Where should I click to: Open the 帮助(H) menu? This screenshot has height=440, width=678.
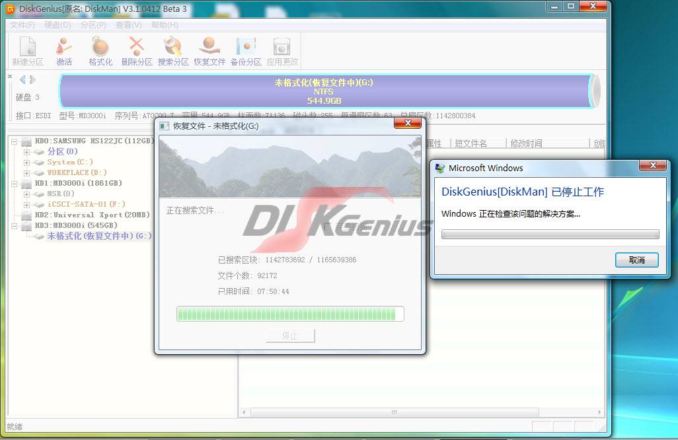(x=165, y=25)
